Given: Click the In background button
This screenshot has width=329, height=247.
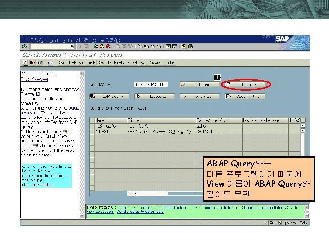Looking at the screenshot, I should [x=118, y=63].
